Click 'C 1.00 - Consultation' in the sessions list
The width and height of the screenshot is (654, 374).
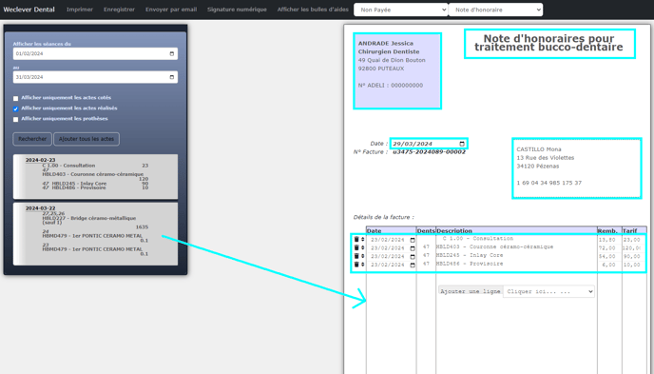pos(68,166)
